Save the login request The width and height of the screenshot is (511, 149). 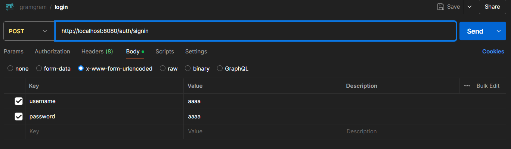coord(449,7)
